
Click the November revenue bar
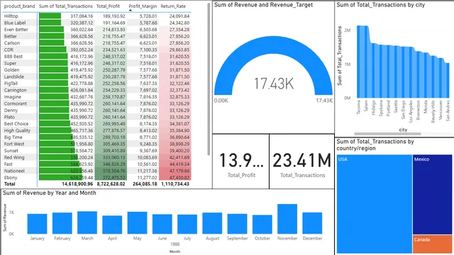pyautogui.click(x=287, y=219)
